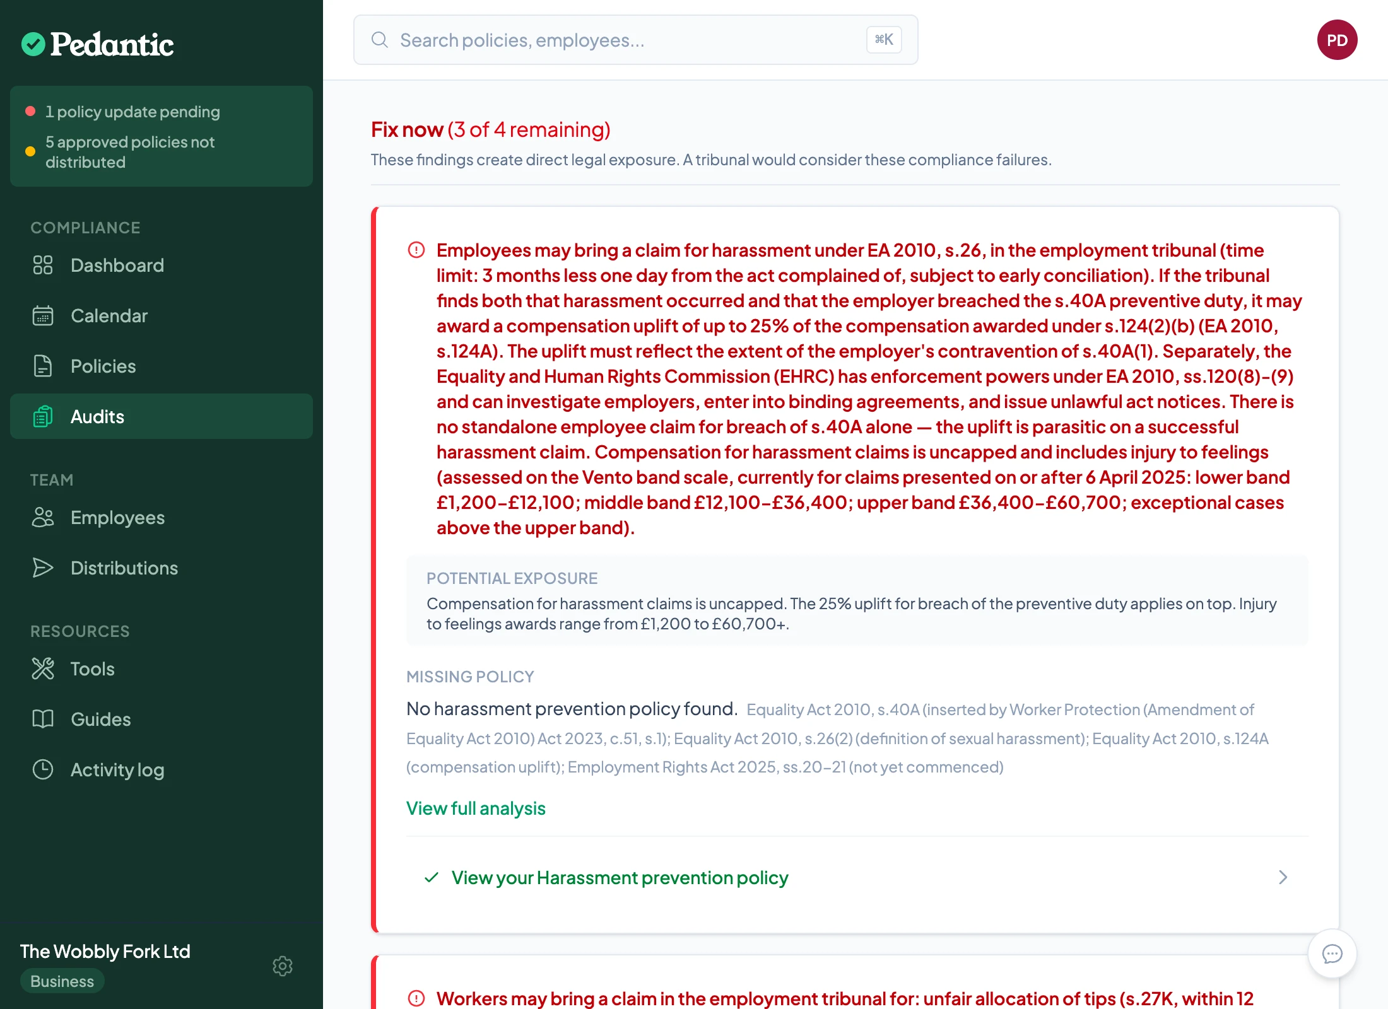
Task: View the Activity log
Action: pos(117,769)
